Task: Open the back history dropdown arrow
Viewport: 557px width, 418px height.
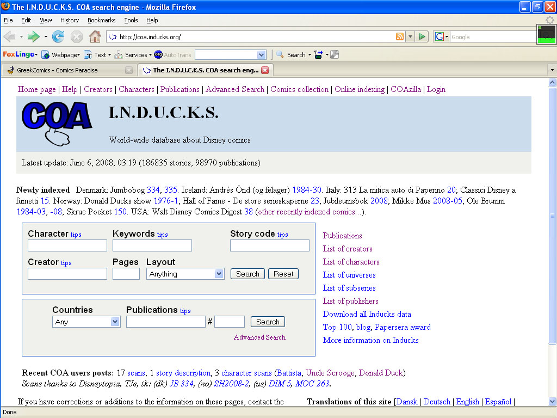Action: [21, 36]
